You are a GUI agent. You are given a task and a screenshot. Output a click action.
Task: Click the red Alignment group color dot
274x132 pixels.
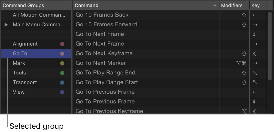click(x=62, y=44)
